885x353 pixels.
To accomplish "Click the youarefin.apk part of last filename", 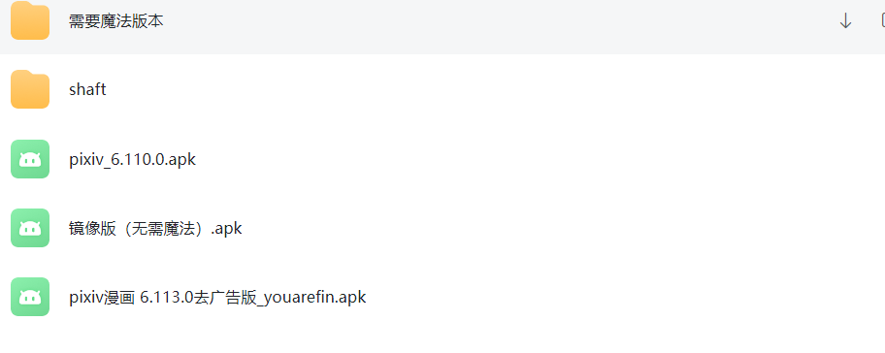I will pos(329,297).
